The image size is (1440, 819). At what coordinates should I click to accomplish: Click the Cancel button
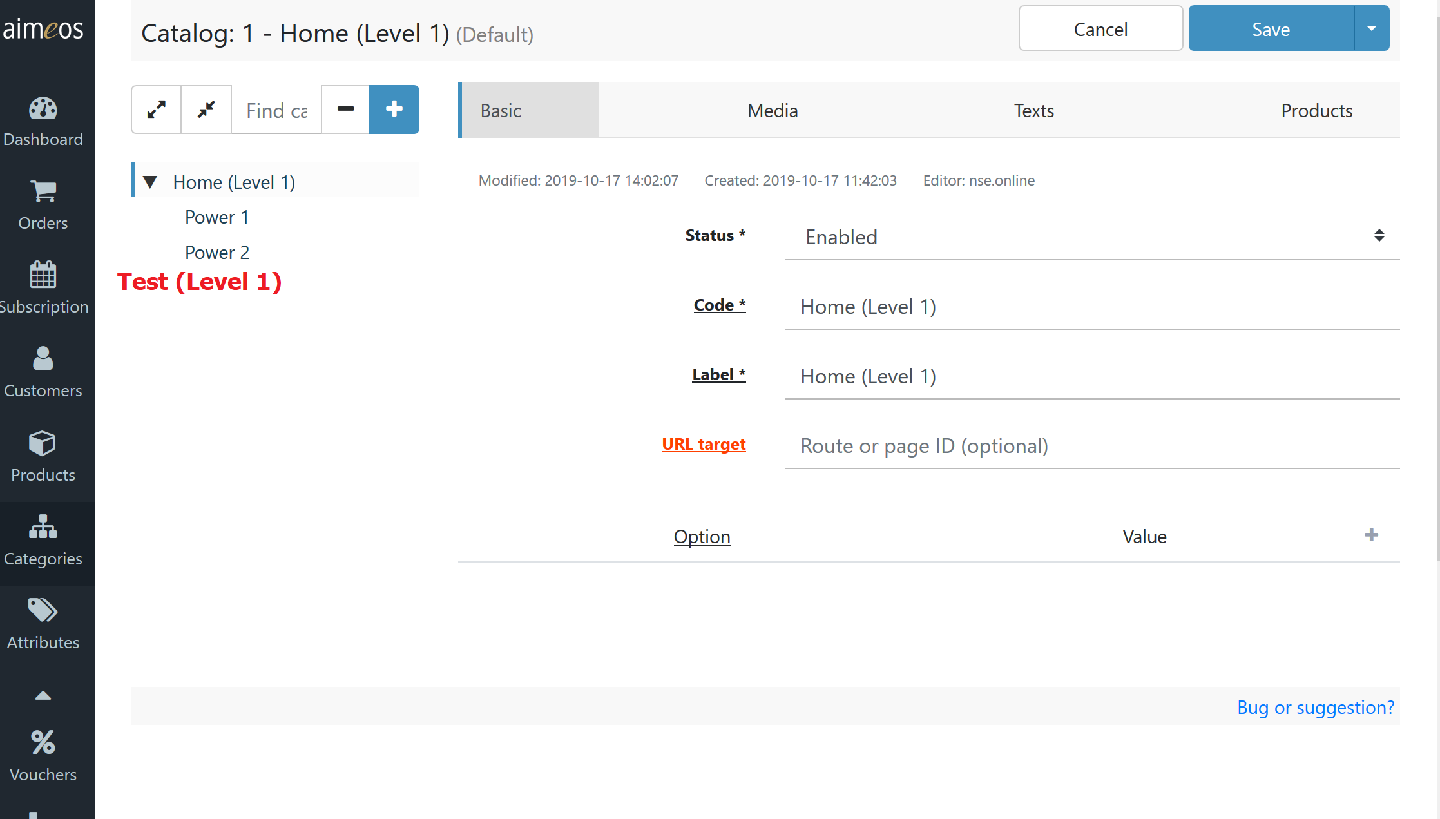[1100, 28]
